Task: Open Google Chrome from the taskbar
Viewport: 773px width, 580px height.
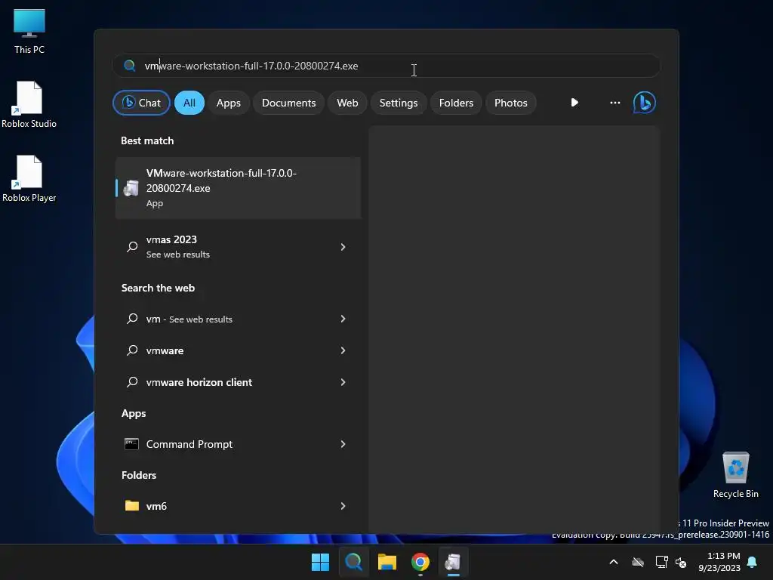Action: point(420,562)
